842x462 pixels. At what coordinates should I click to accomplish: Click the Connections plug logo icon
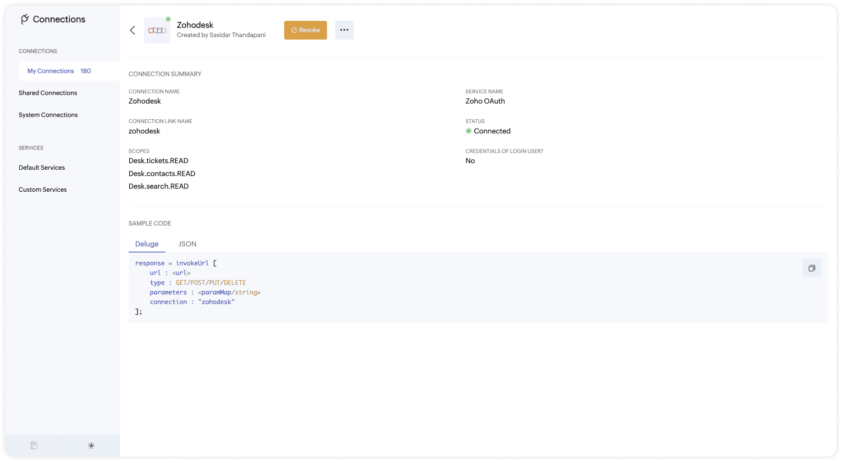tap(25, 19)
